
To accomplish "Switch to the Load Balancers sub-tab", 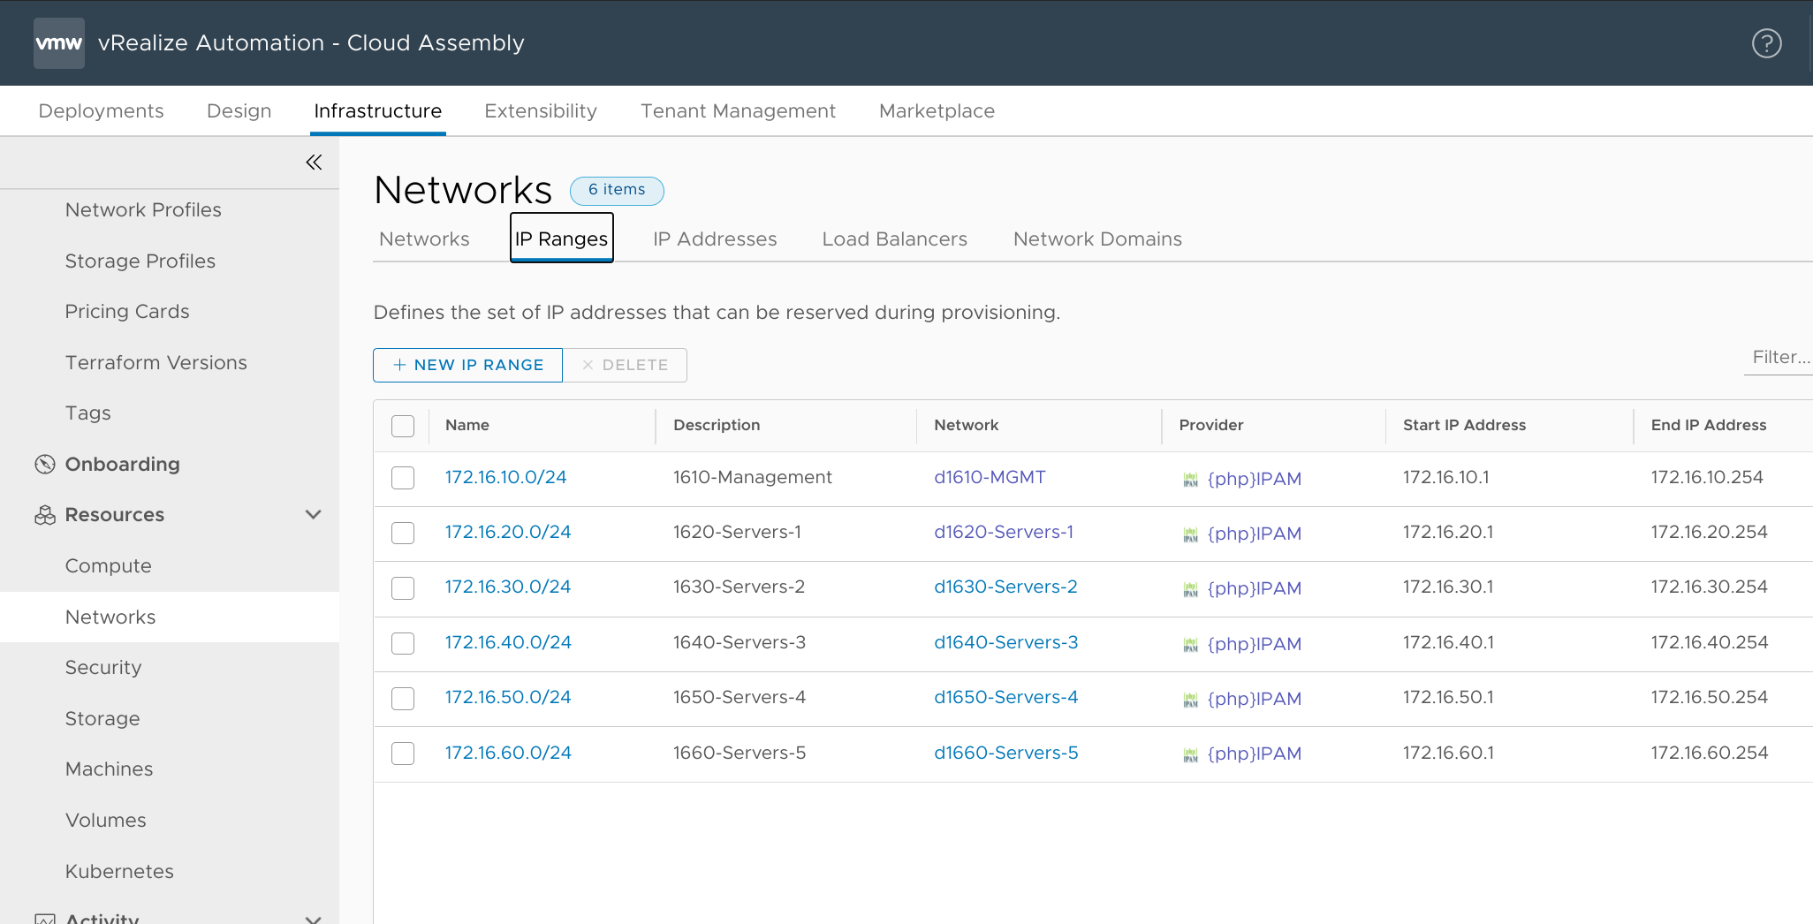I will click(894, 239).
